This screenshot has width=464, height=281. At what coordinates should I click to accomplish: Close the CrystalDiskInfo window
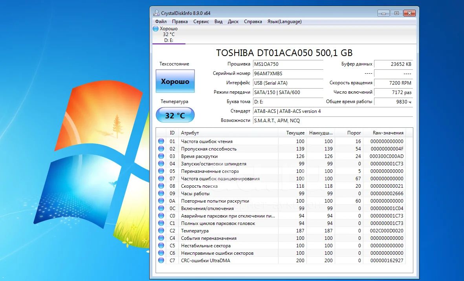[409, 13]
